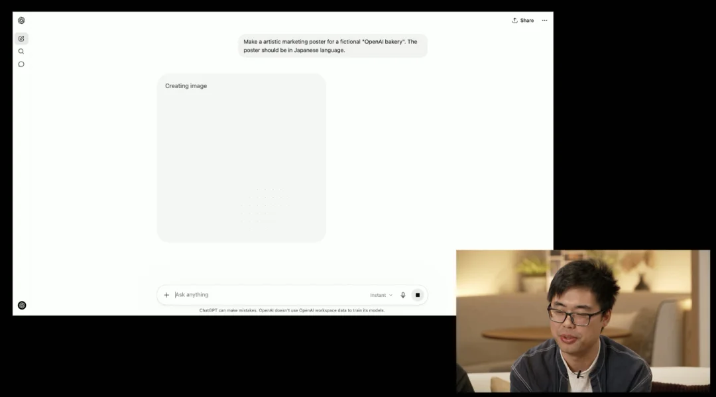
Task: Click the ChatGPT can make mistakes disclaimer
Action: pos(292,310)
